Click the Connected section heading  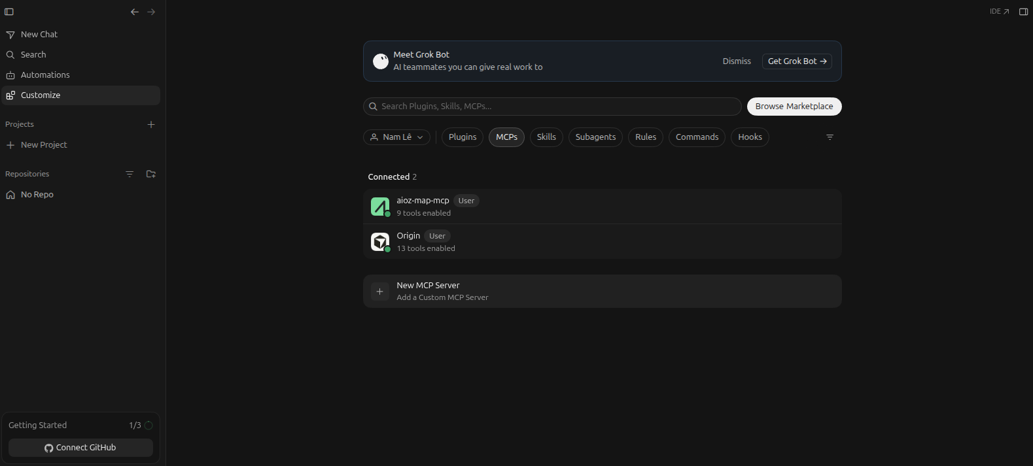(392, 177)
